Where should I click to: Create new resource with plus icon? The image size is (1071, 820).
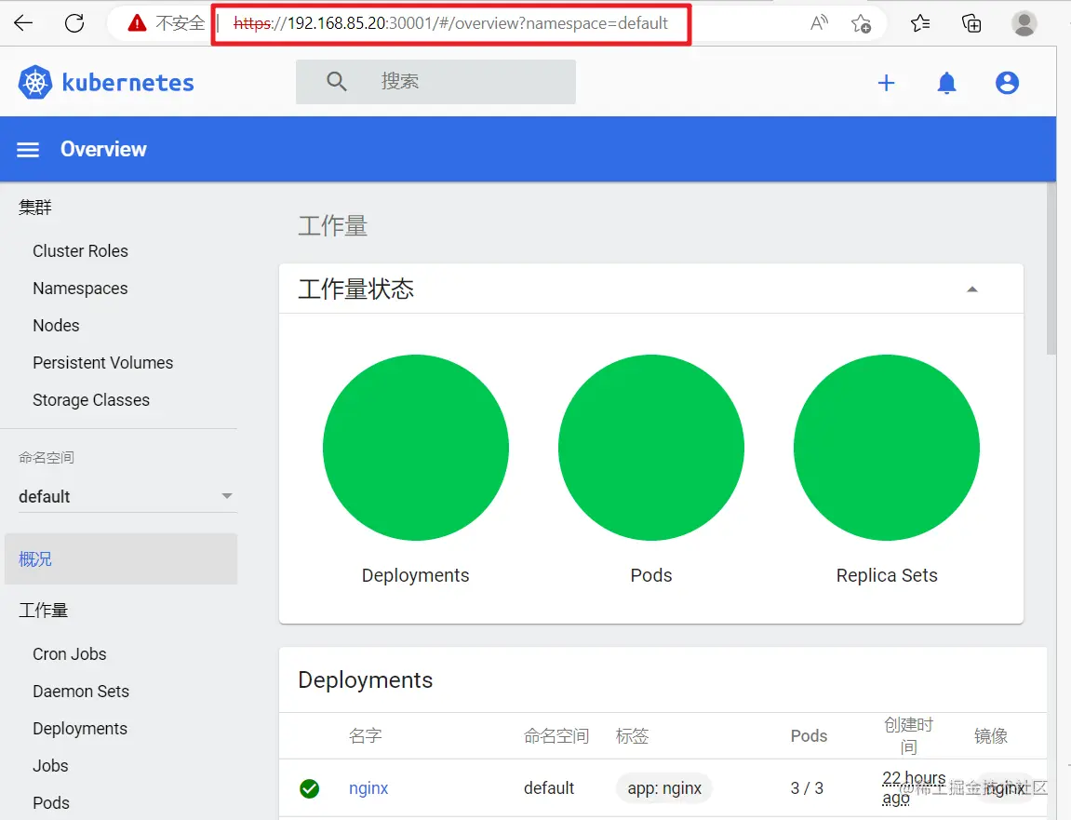click(x=886, y=83)
